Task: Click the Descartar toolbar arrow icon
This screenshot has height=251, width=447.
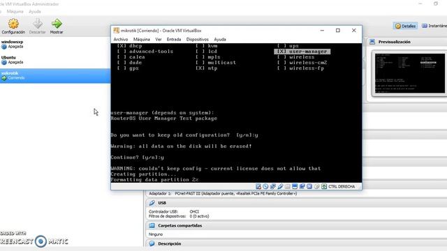Action: tap(37, 24)
